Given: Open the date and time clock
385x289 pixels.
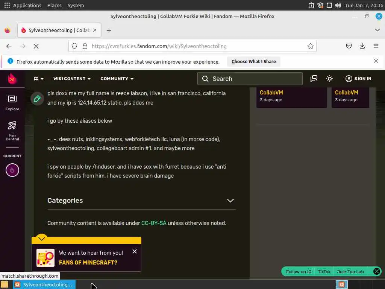Looking at the screenshot, I should [364, 5].
